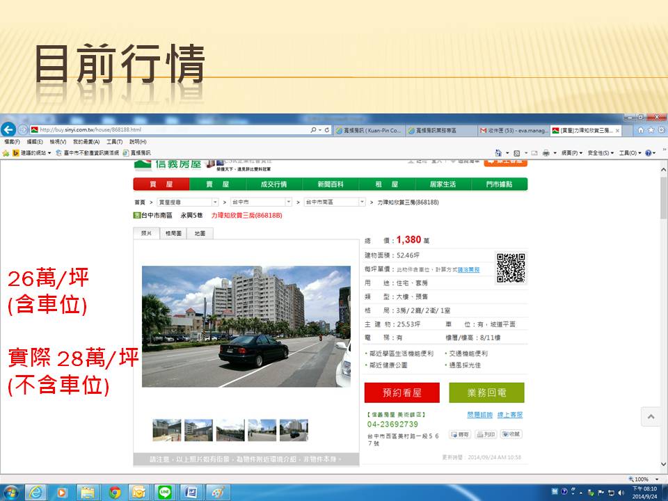Open the 檢視(V) menu
This screenshot has height=501, width=668.
coord(58,142)
